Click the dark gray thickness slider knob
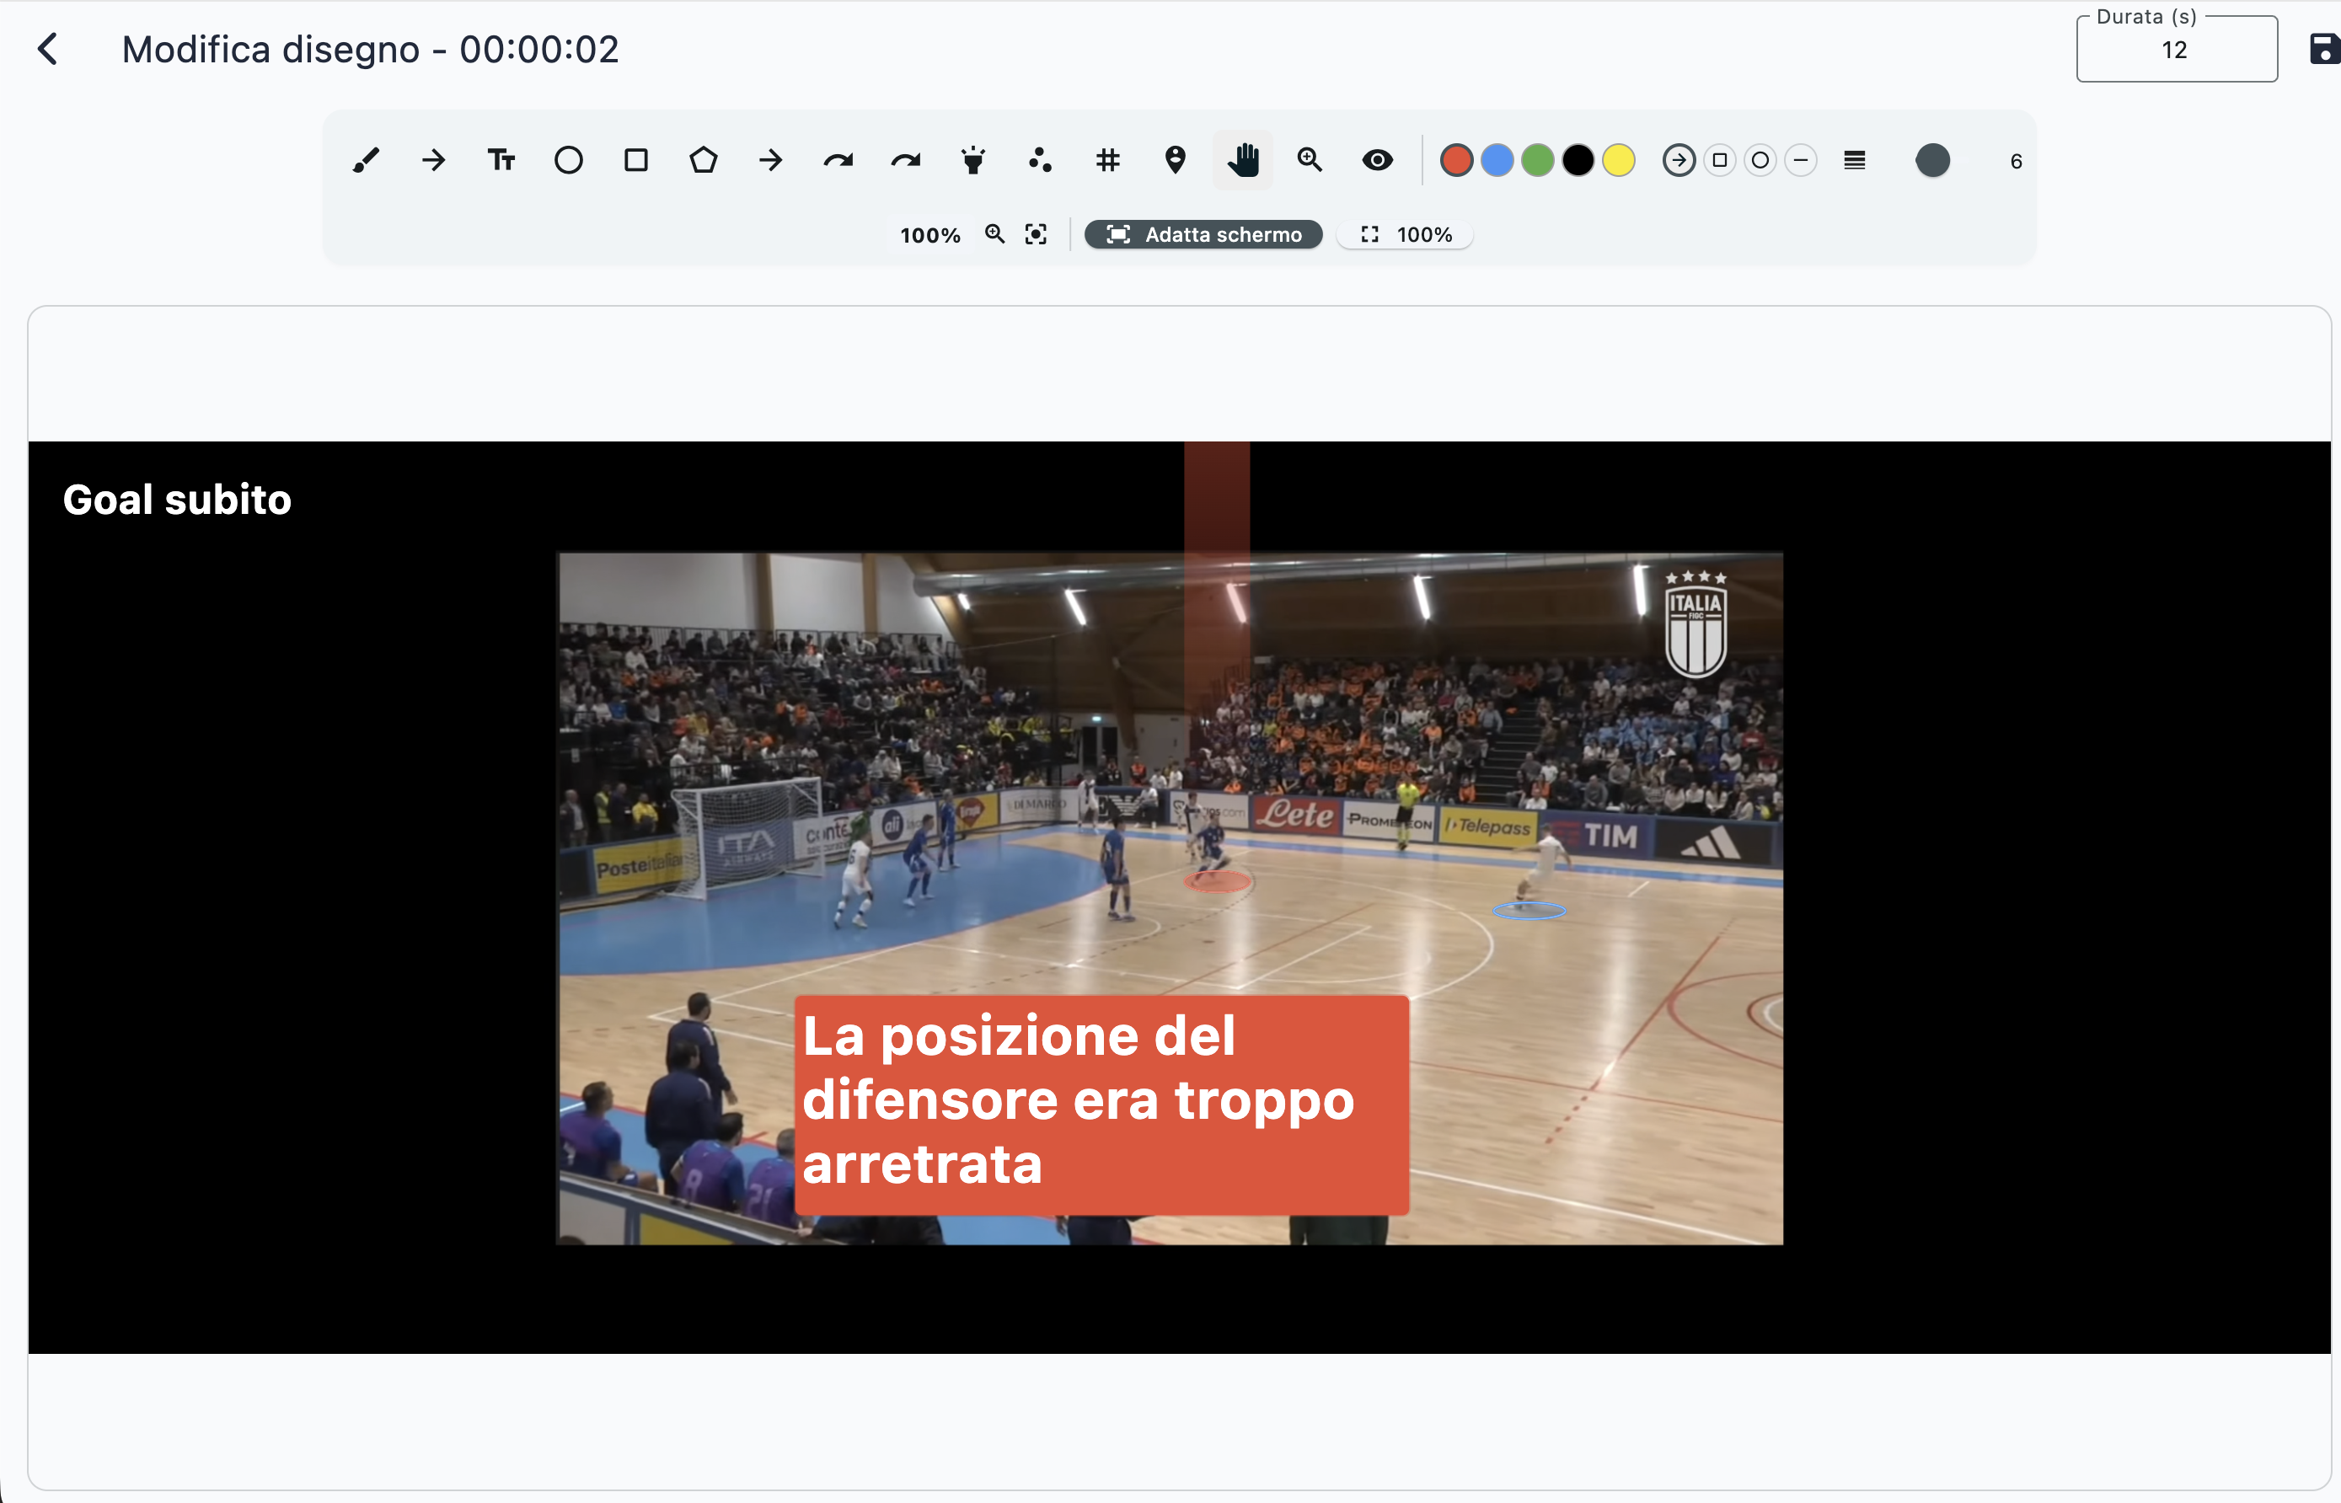Screen dimensions: 2341x1503 [1933, 160]
